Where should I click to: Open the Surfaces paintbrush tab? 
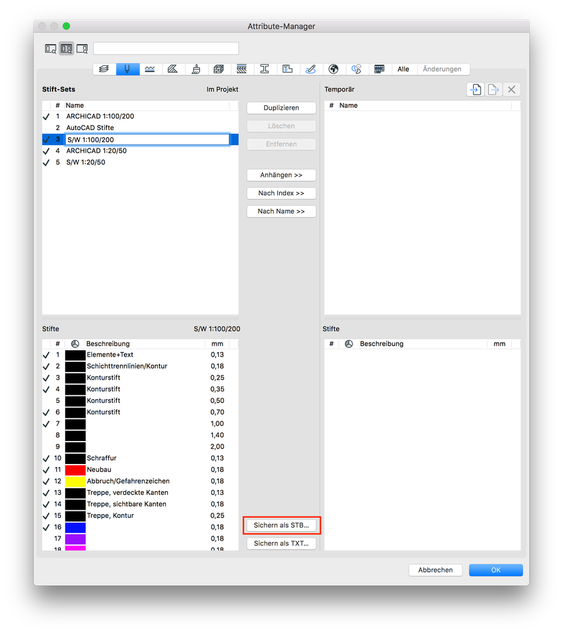[197, 69]
